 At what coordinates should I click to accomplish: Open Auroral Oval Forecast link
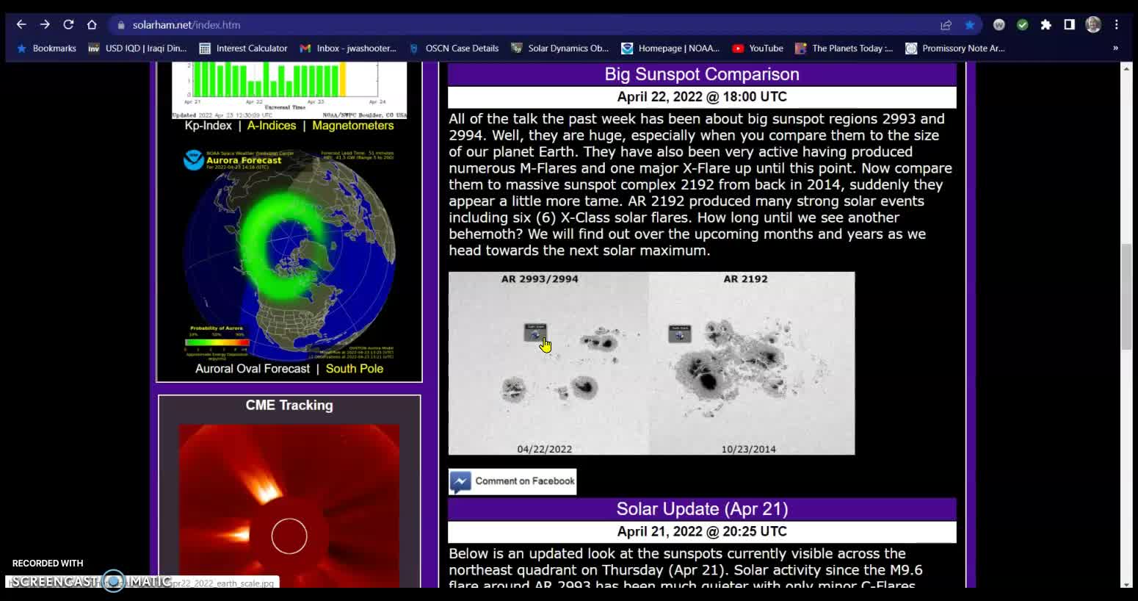tap(253, 369)
